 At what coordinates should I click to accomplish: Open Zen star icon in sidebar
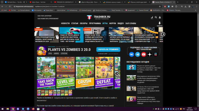point(150,54)
